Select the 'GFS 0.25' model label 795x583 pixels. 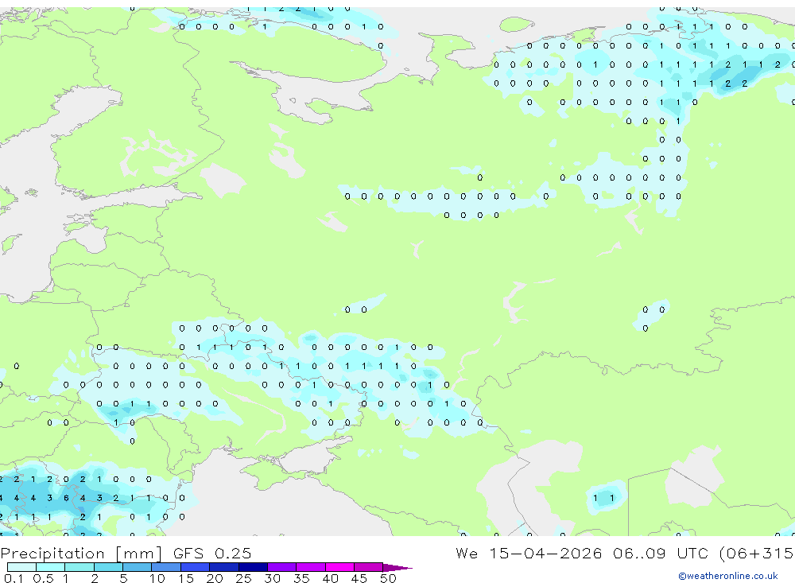coord(212,553)
